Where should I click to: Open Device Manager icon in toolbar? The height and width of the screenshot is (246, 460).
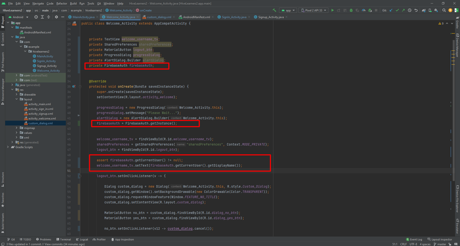pos(430,10)
